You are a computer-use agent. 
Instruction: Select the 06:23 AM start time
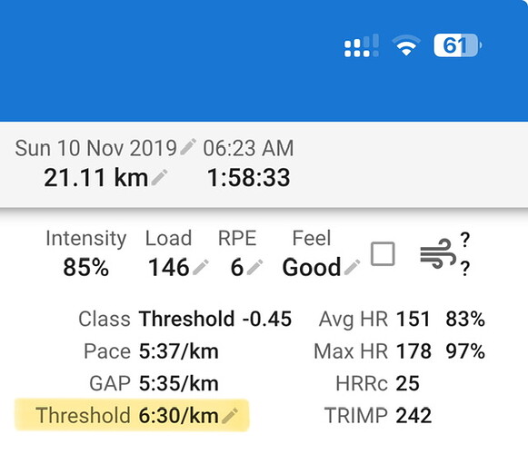pos(248,148)
